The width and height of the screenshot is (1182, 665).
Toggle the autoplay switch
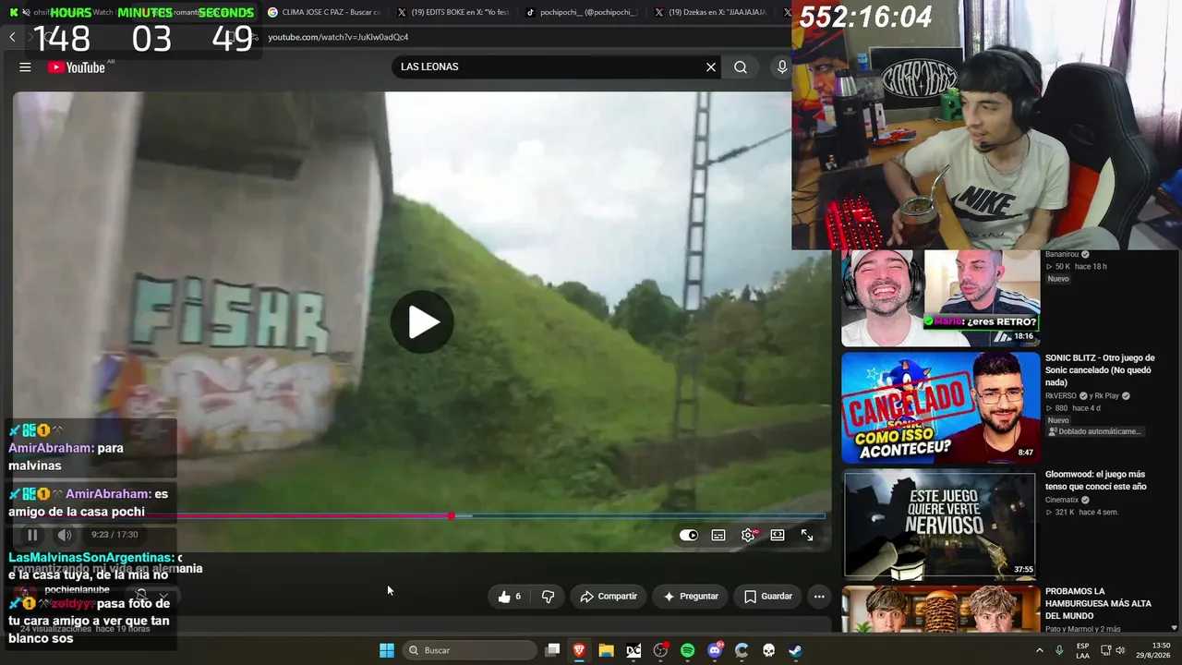(689, 535)
